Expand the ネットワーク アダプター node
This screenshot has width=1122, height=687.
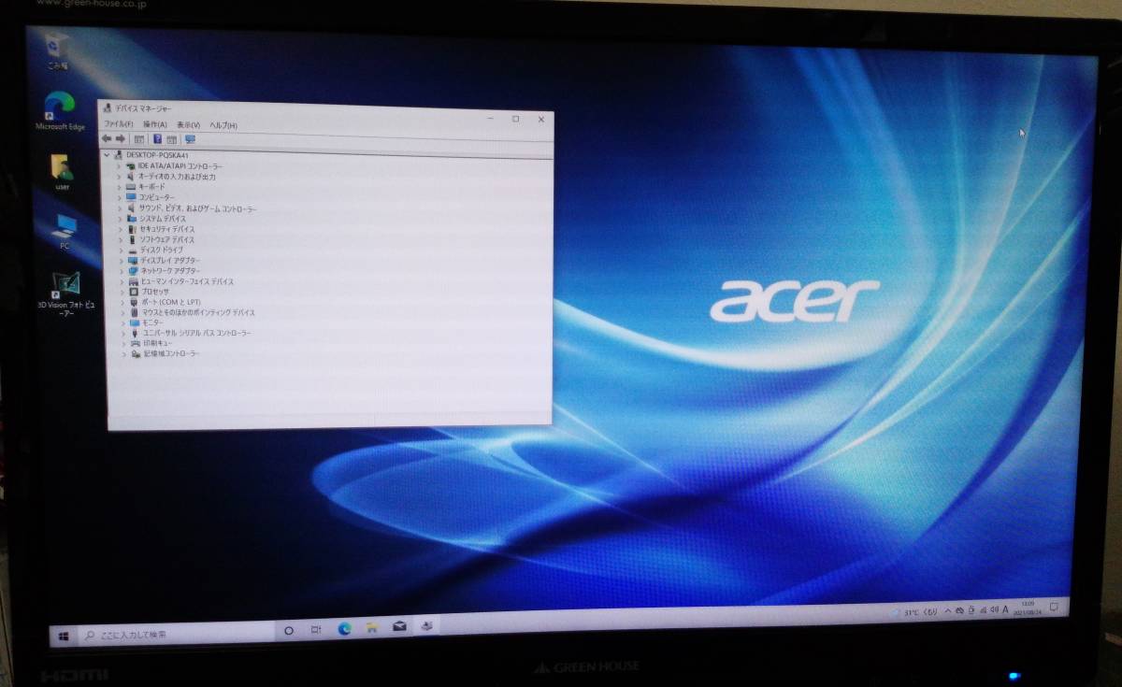tap(121, 271)
